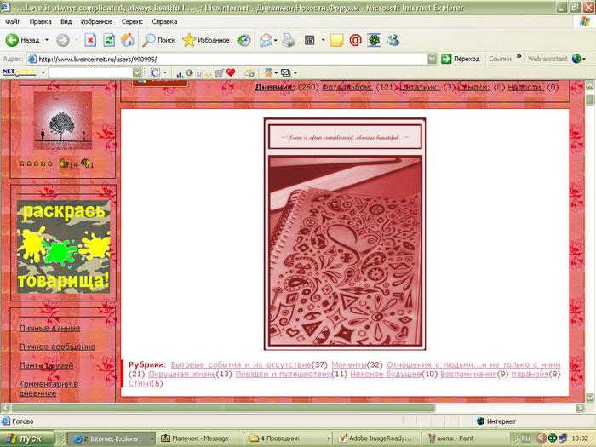596x447 pixels.
Task: Stop page loading with red X icon
Action: tap(90, 40)
